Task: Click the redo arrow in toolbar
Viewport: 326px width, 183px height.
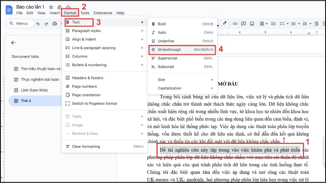Action: tap(46, 24)
